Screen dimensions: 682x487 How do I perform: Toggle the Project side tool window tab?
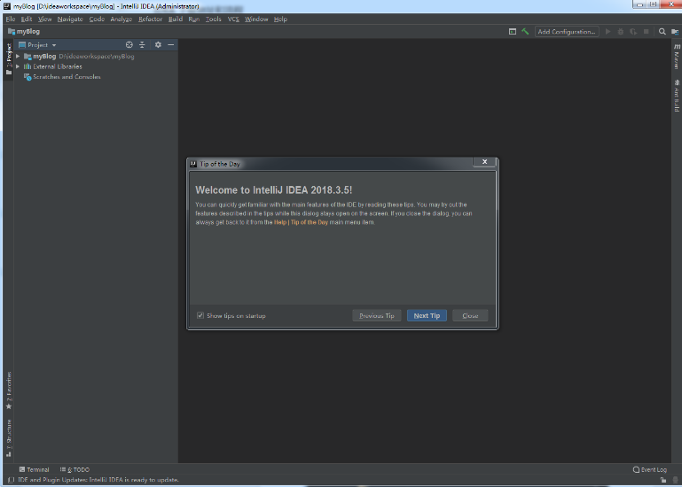tap(9, 59)
